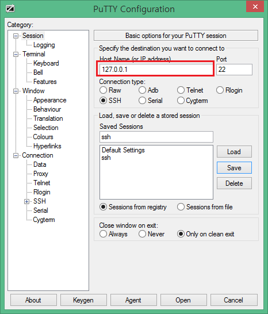The width and height of the screenshot is (268, 314).
Task: Open the Cygterm category in tree
Action: [44, 220]
